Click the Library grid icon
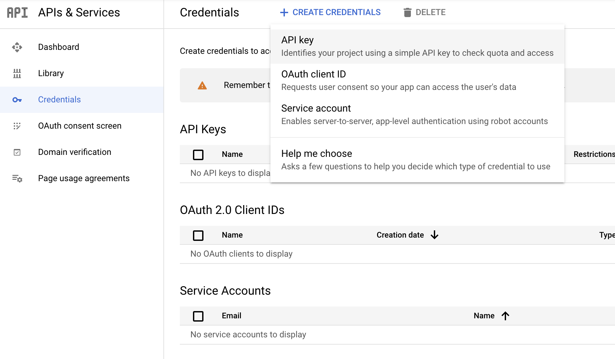 pyautogui.click(x=17, y=74)
